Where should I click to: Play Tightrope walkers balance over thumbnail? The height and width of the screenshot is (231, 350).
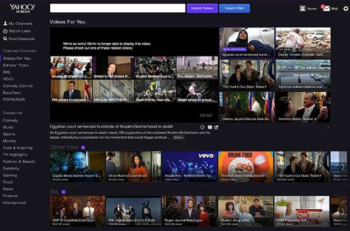(303, 75)
